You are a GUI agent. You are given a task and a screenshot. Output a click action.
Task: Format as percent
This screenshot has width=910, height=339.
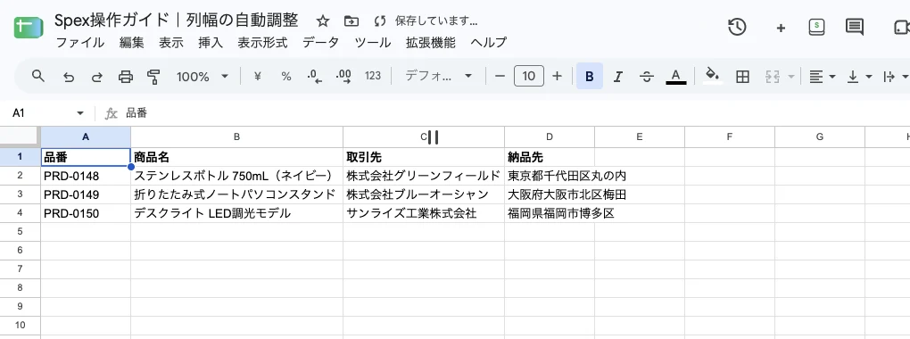286,76
